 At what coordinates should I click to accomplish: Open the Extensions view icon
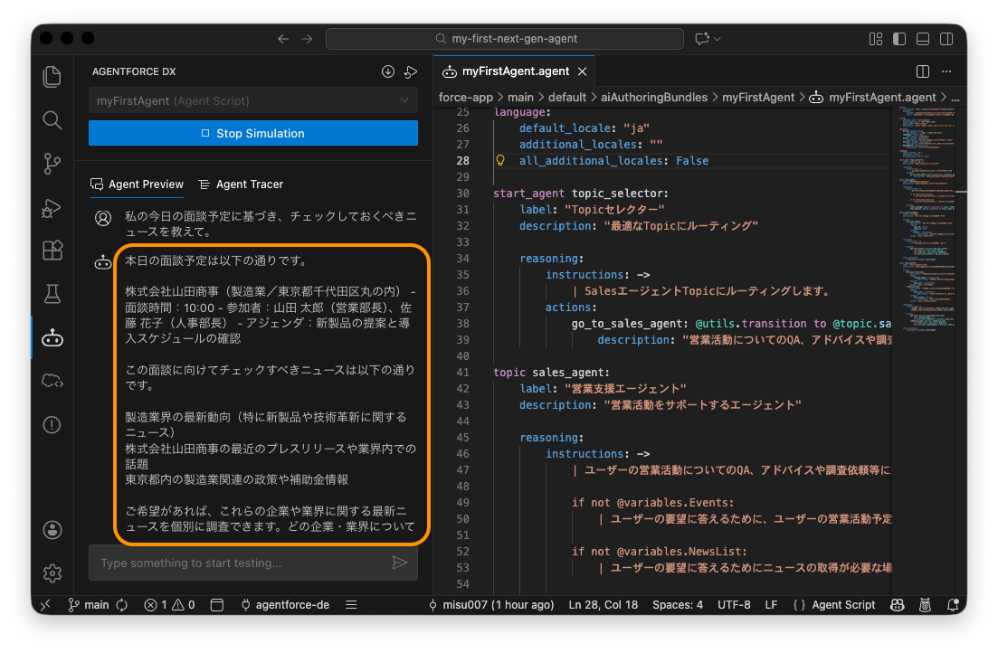(52, 251)
